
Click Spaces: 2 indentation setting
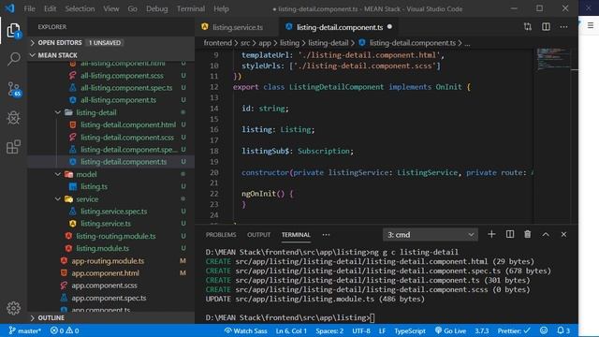point(329,330)
